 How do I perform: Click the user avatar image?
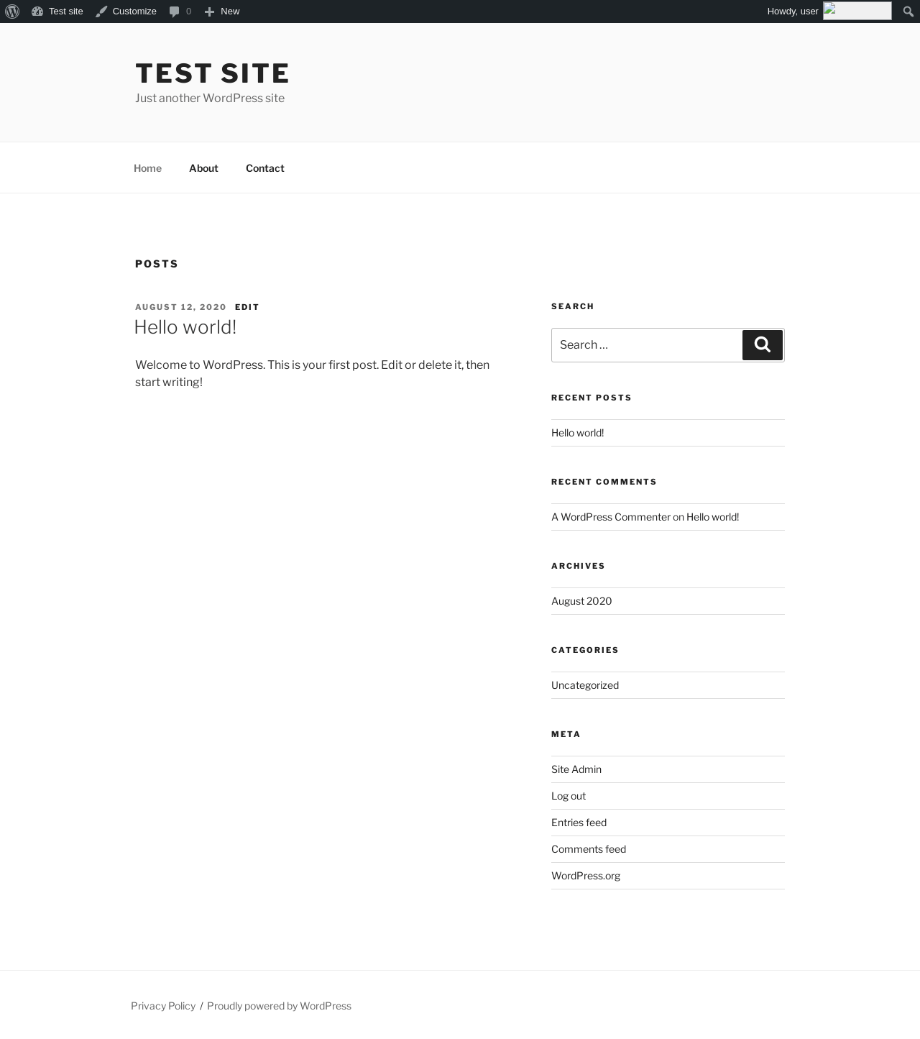[x=857, y=11]
